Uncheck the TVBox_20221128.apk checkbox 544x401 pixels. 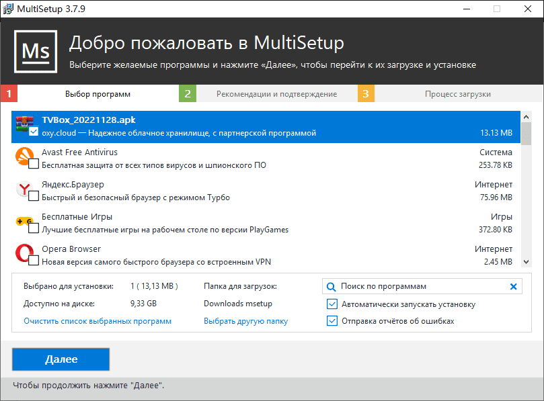pos(34,132)
